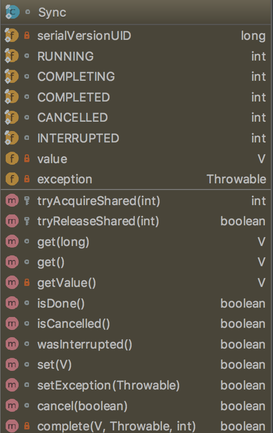Click the static field icon for RUNNING
This screenshot has width=273, height=433.
click(11, 56)
